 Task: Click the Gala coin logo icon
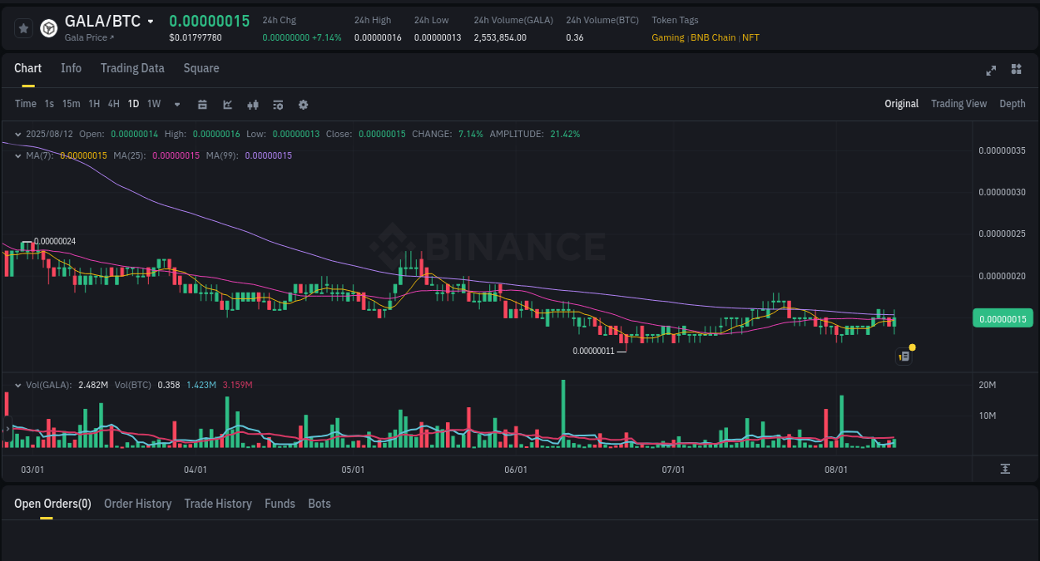tap(49, 28)
